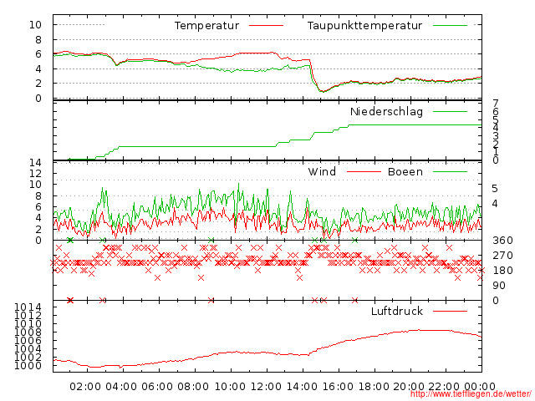Click the red Temperatur legend line

[266, 25]
